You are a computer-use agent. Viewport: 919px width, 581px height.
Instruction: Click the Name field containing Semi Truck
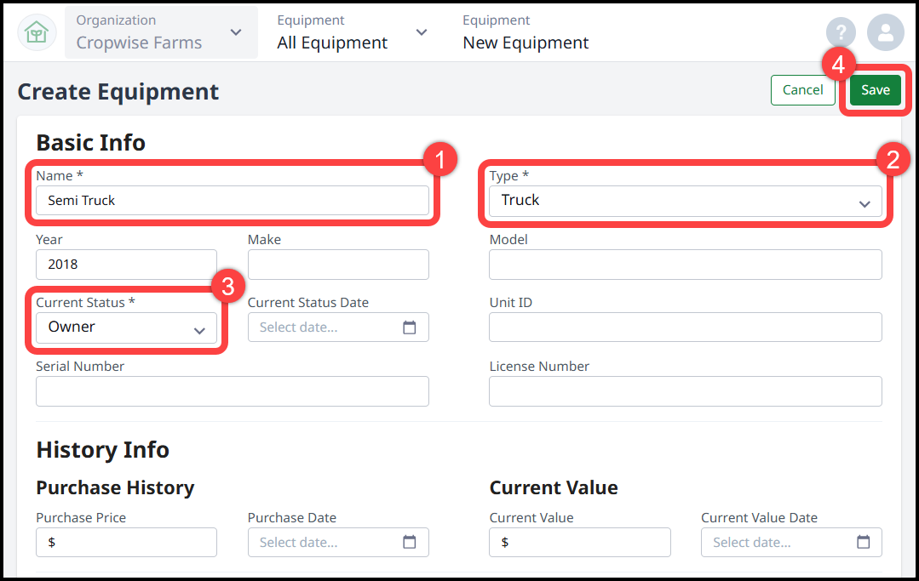click(232, 201)
